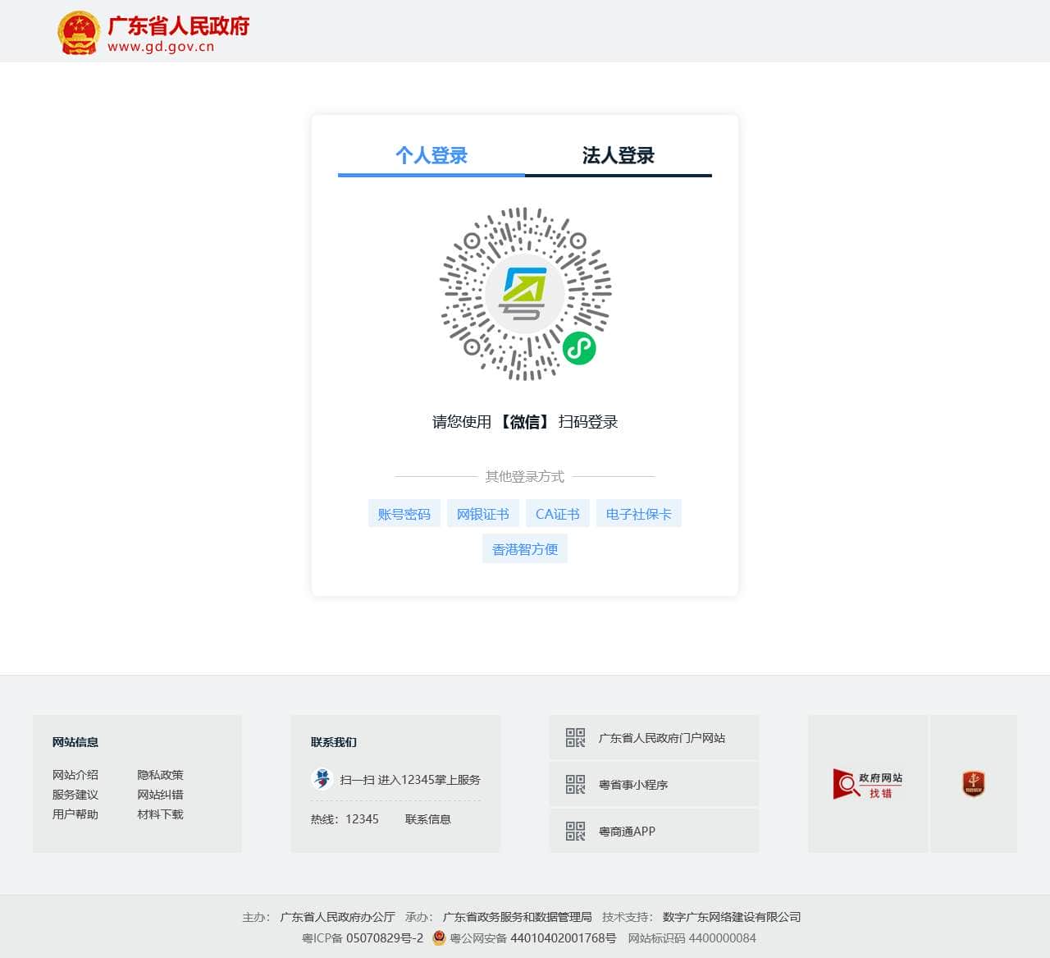Open the 联系信息 link
The image size is (1050, 958).
(x=428, y=819)
